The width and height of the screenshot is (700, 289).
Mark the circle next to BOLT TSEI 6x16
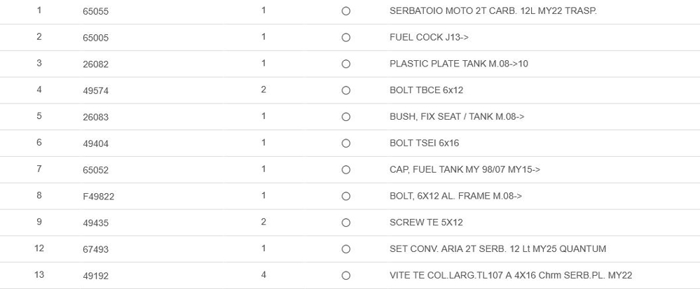pyautogui.click(x=345, y=143)
